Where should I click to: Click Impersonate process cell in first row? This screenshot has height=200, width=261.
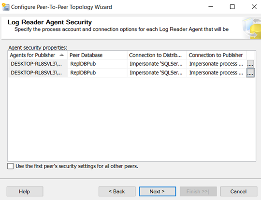tap(216, 64)
